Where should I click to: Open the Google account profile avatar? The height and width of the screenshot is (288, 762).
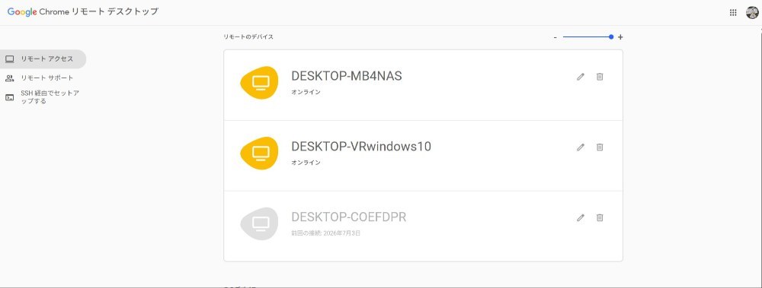click(752, 13)
